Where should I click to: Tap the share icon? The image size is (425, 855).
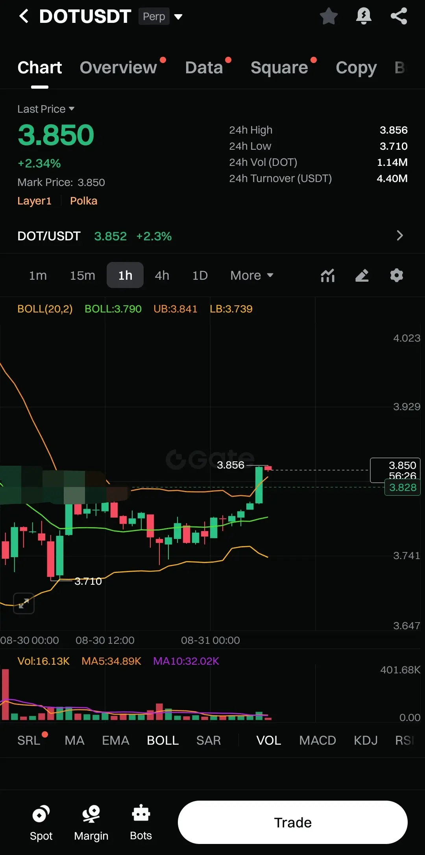click(x=399, y=16)
